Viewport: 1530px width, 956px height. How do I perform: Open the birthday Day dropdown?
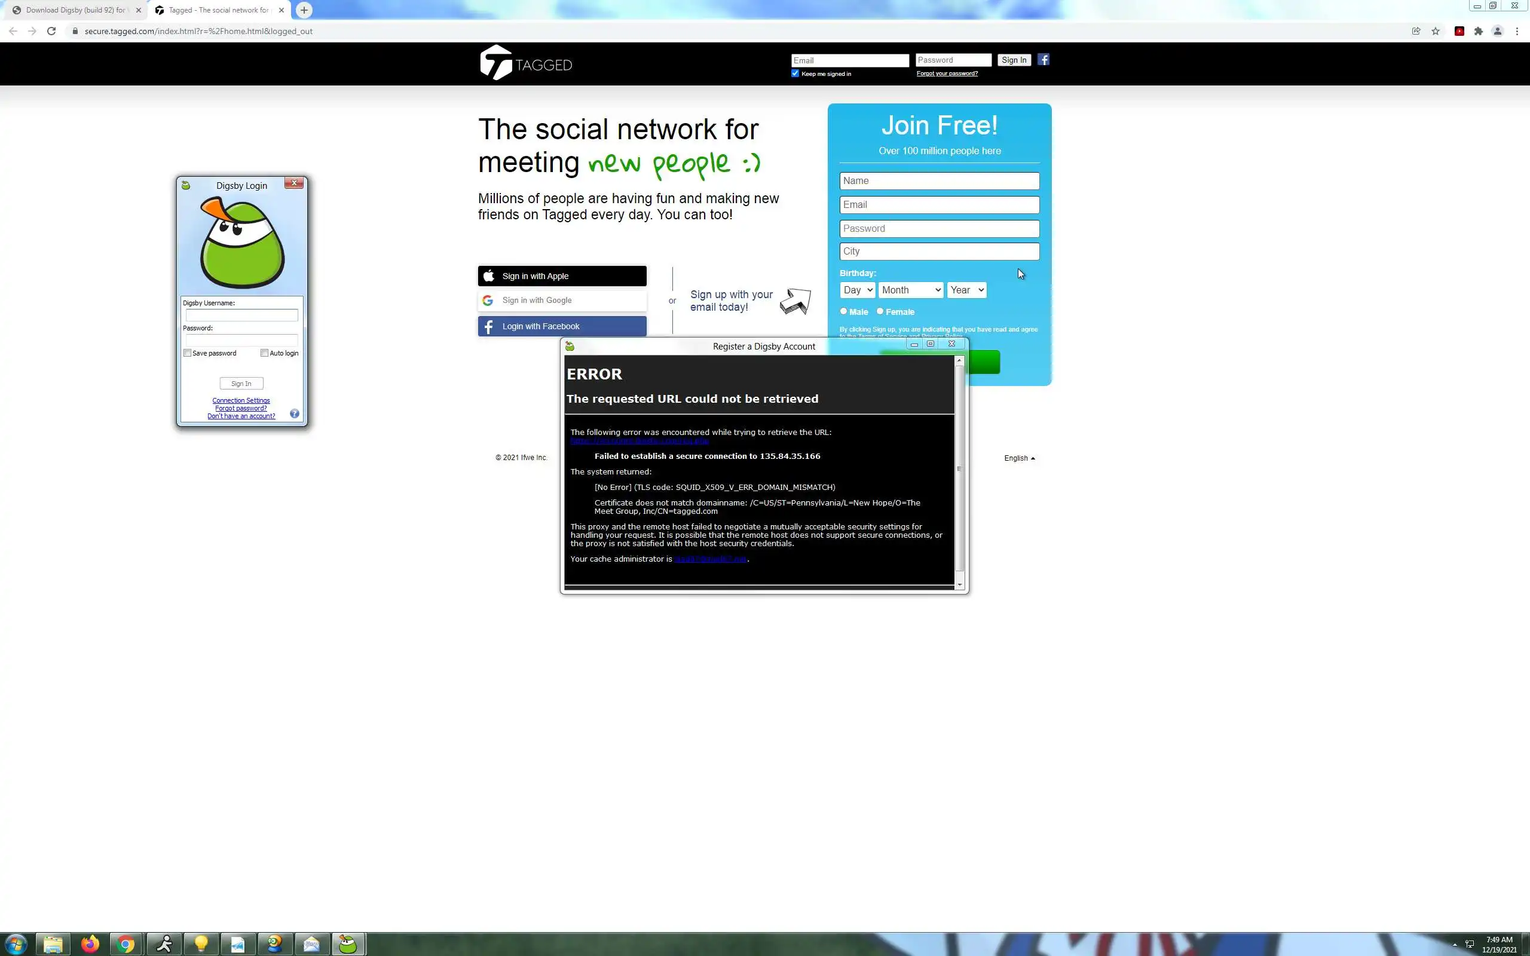pyautogui.click(x=857, y=290)
